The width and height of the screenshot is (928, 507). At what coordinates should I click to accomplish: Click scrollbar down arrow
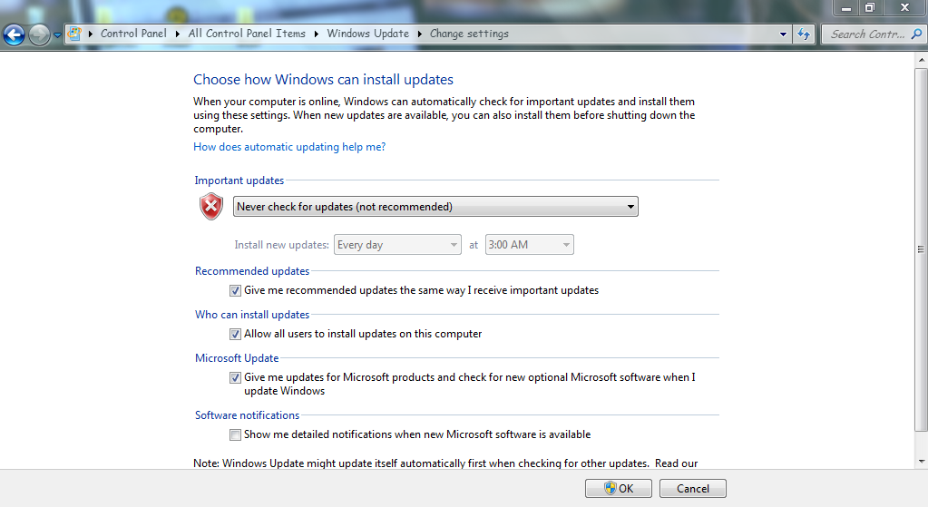click(921, 462)
